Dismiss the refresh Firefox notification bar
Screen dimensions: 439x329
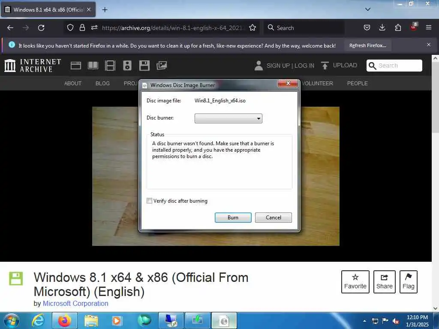pyautogui.click(x=429, y=45)
